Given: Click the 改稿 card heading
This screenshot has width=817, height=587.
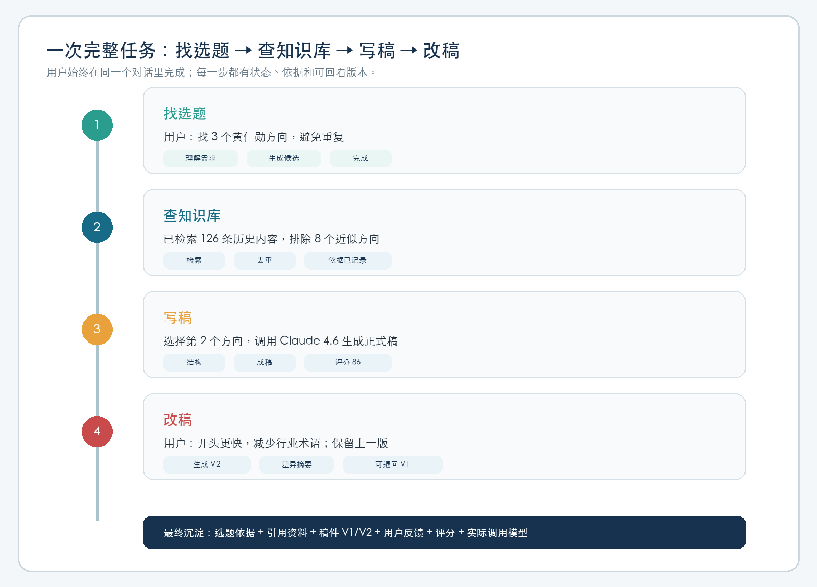Looking at the screenshot, I should point(178,420).
